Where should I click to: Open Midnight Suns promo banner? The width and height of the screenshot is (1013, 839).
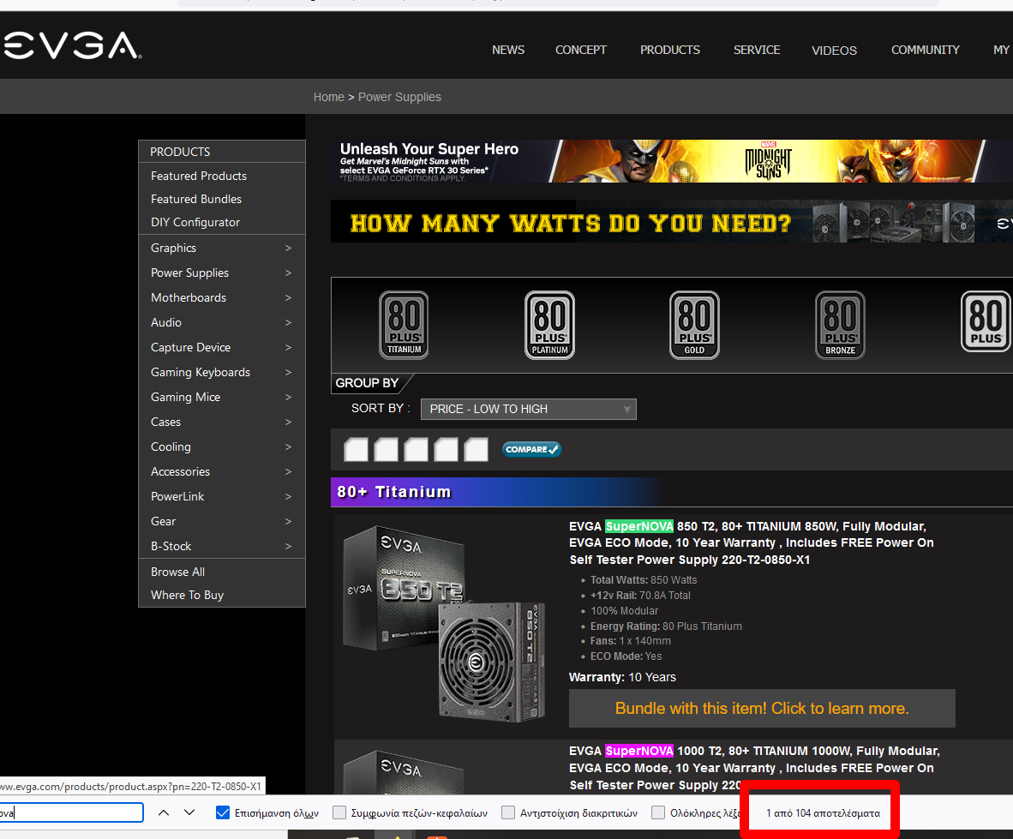tap(672, 161)
